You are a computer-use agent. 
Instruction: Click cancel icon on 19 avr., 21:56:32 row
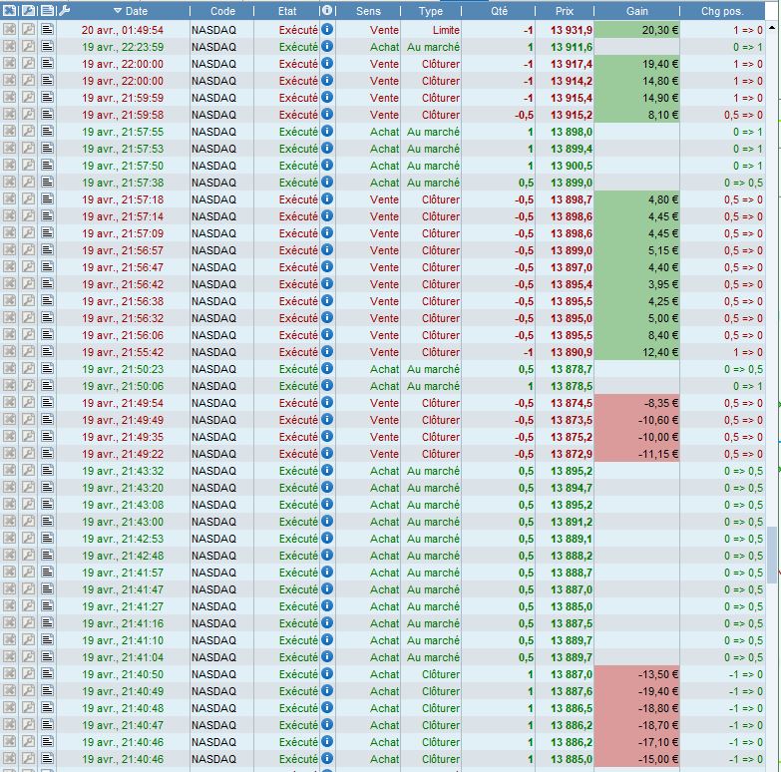tap(9, 318)
